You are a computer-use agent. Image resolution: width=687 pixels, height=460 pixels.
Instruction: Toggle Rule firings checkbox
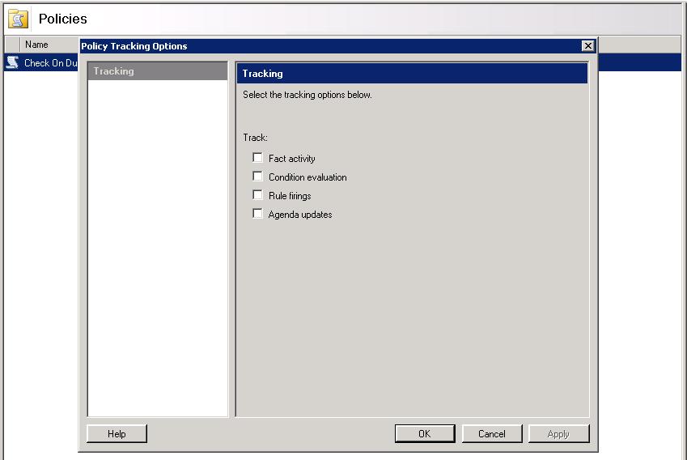click(257, 195)
